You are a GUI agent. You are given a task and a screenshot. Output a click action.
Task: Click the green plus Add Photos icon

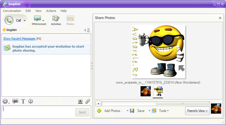click(x=99, y=111)
